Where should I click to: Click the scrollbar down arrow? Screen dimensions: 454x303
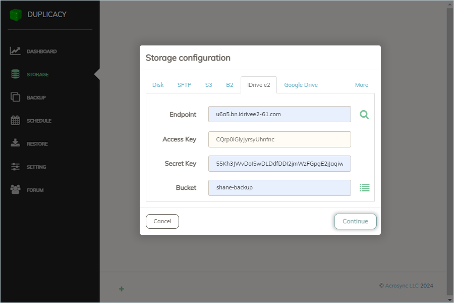pos(449,300)
